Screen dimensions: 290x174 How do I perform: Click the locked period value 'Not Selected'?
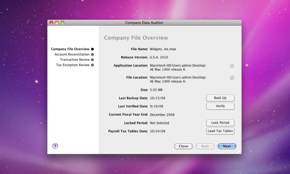click(159, 123)
